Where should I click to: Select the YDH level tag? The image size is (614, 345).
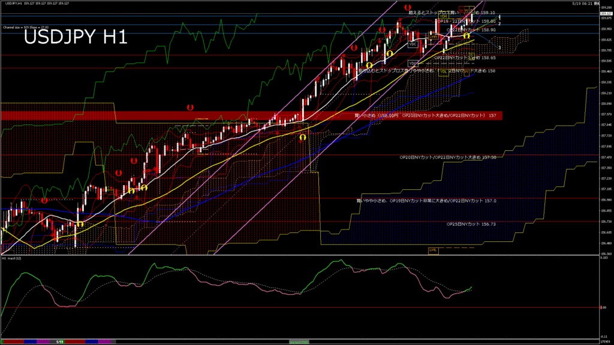[443, 16]
